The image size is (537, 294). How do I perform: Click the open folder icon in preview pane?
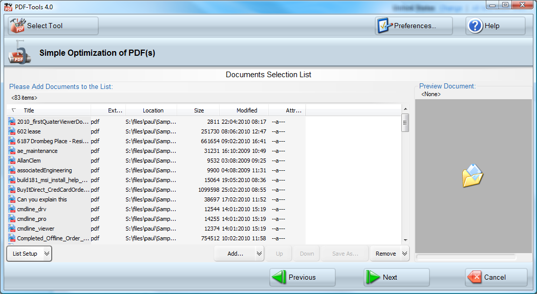(x=472, y=175)
